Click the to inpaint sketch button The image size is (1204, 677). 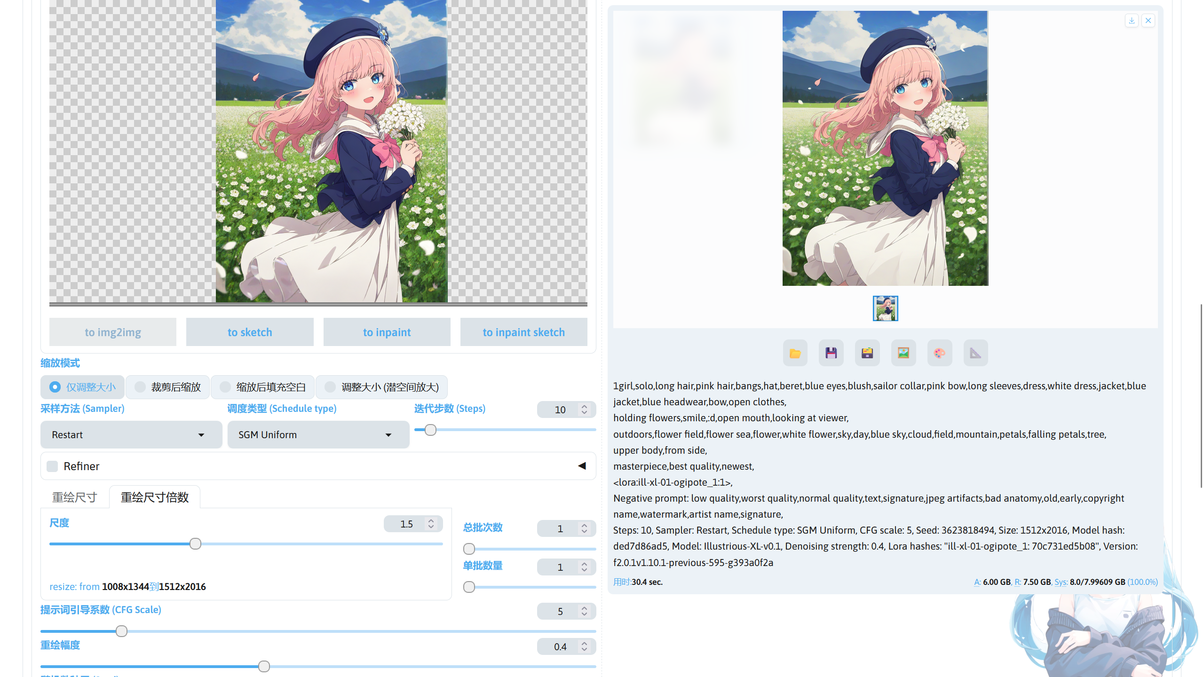[523, 332]
